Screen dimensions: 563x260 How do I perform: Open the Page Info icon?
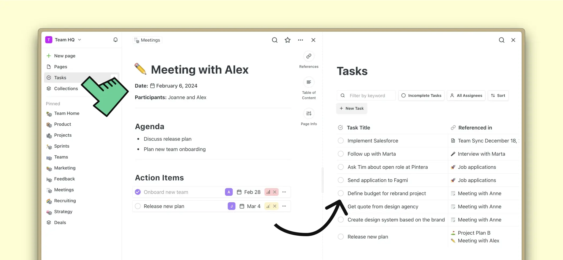(309, 114)
